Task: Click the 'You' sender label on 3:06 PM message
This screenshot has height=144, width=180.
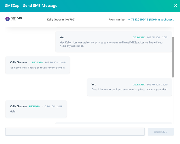Action: click(x=94, y=85)
